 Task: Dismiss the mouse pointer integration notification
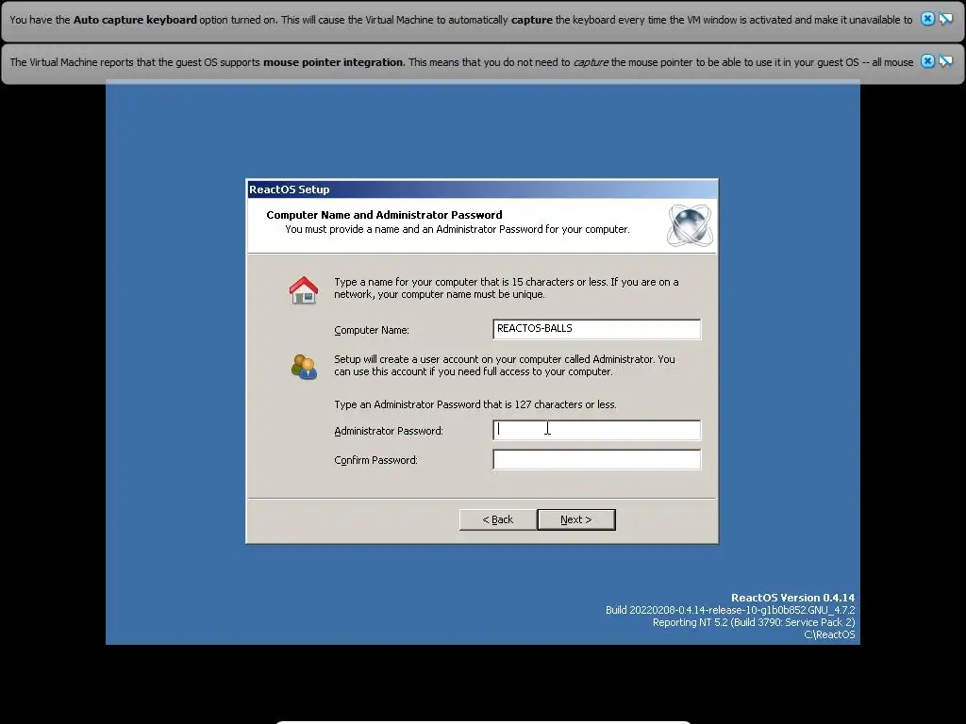pos(927,61)
